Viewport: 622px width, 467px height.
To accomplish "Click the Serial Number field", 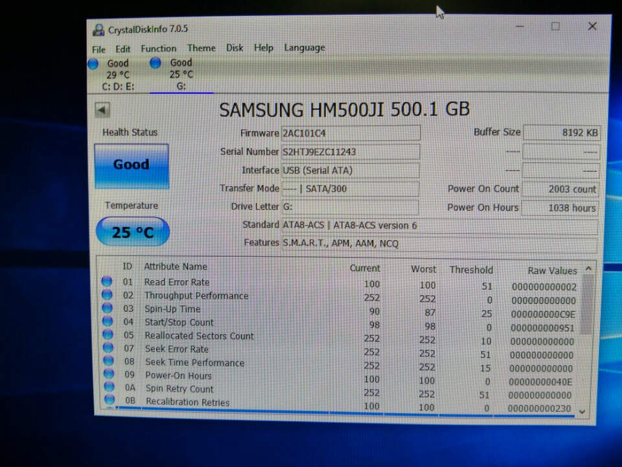I will tap(350, 152).
